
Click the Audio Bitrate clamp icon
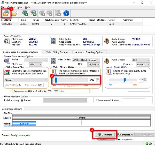click(109, 72)
